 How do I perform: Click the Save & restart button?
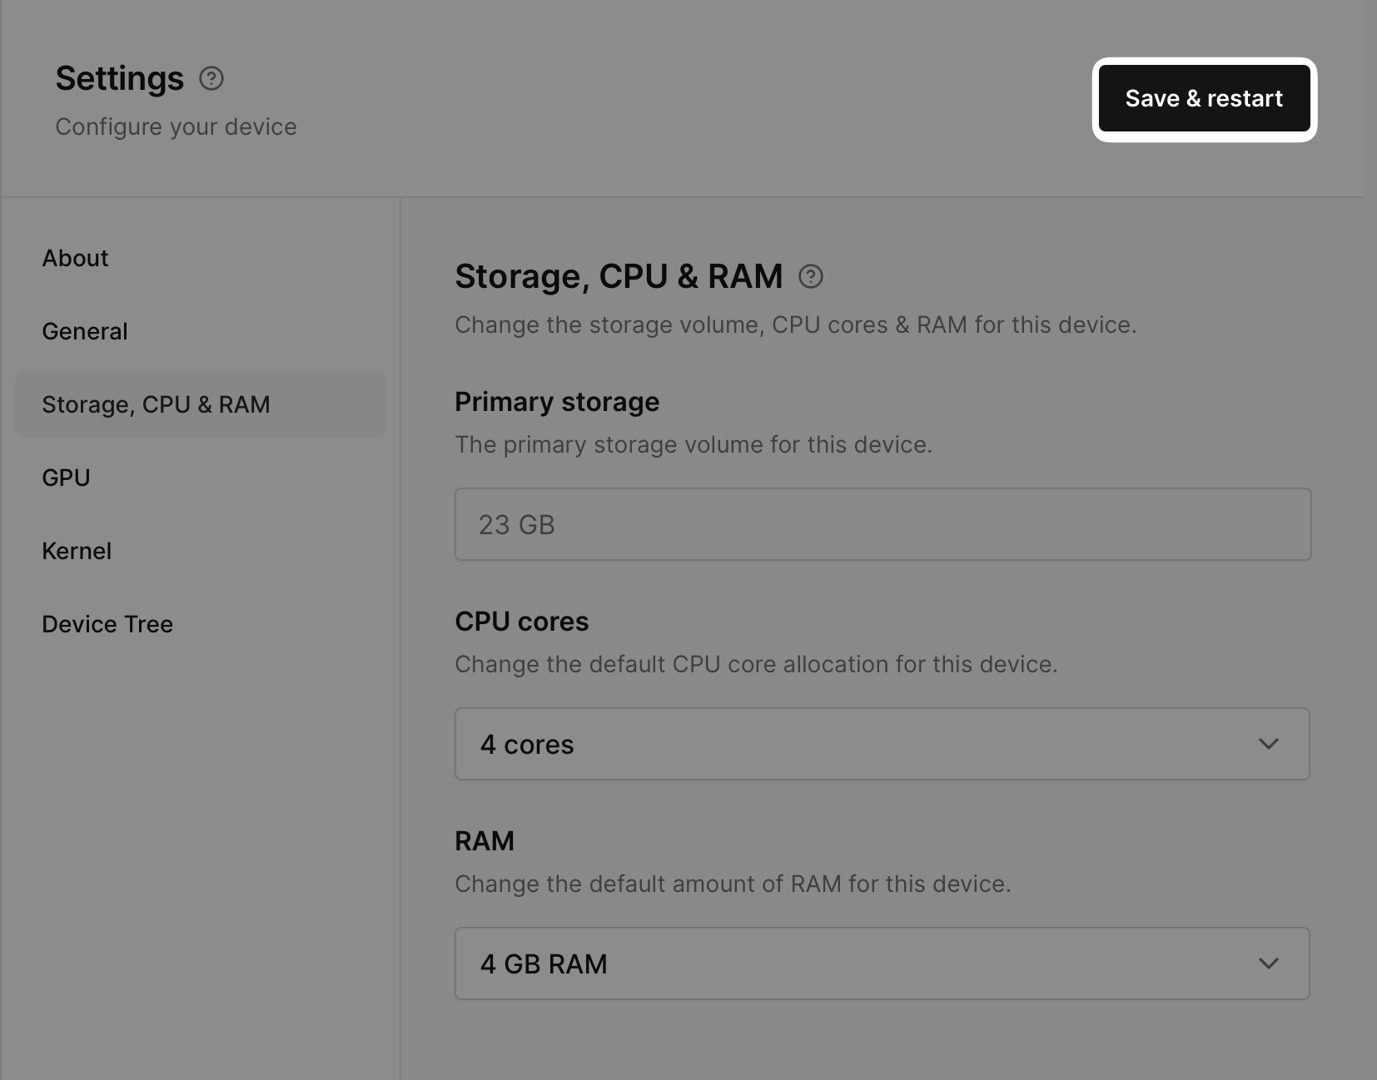point(1205,98)
